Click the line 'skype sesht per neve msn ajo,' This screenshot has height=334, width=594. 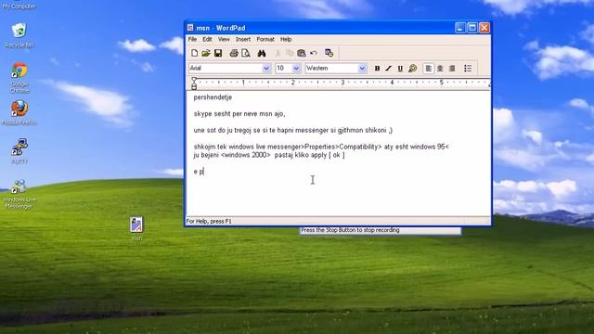pos(239,113)
